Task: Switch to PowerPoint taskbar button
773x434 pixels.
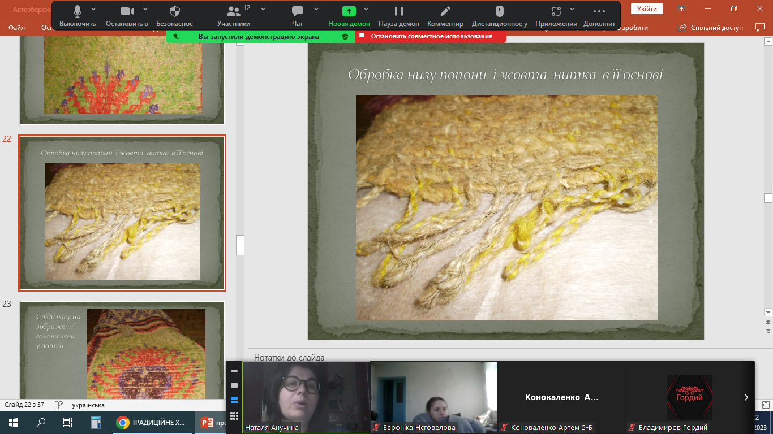Action: coord(210,423)
